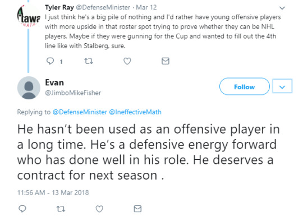Open dropdown arrow next to Follow button
This screenshot has width=303, height=216.
[x=282, y=86]
